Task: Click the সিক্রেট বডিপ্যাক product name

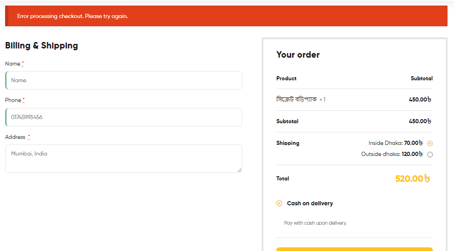Action: point(297,99)
